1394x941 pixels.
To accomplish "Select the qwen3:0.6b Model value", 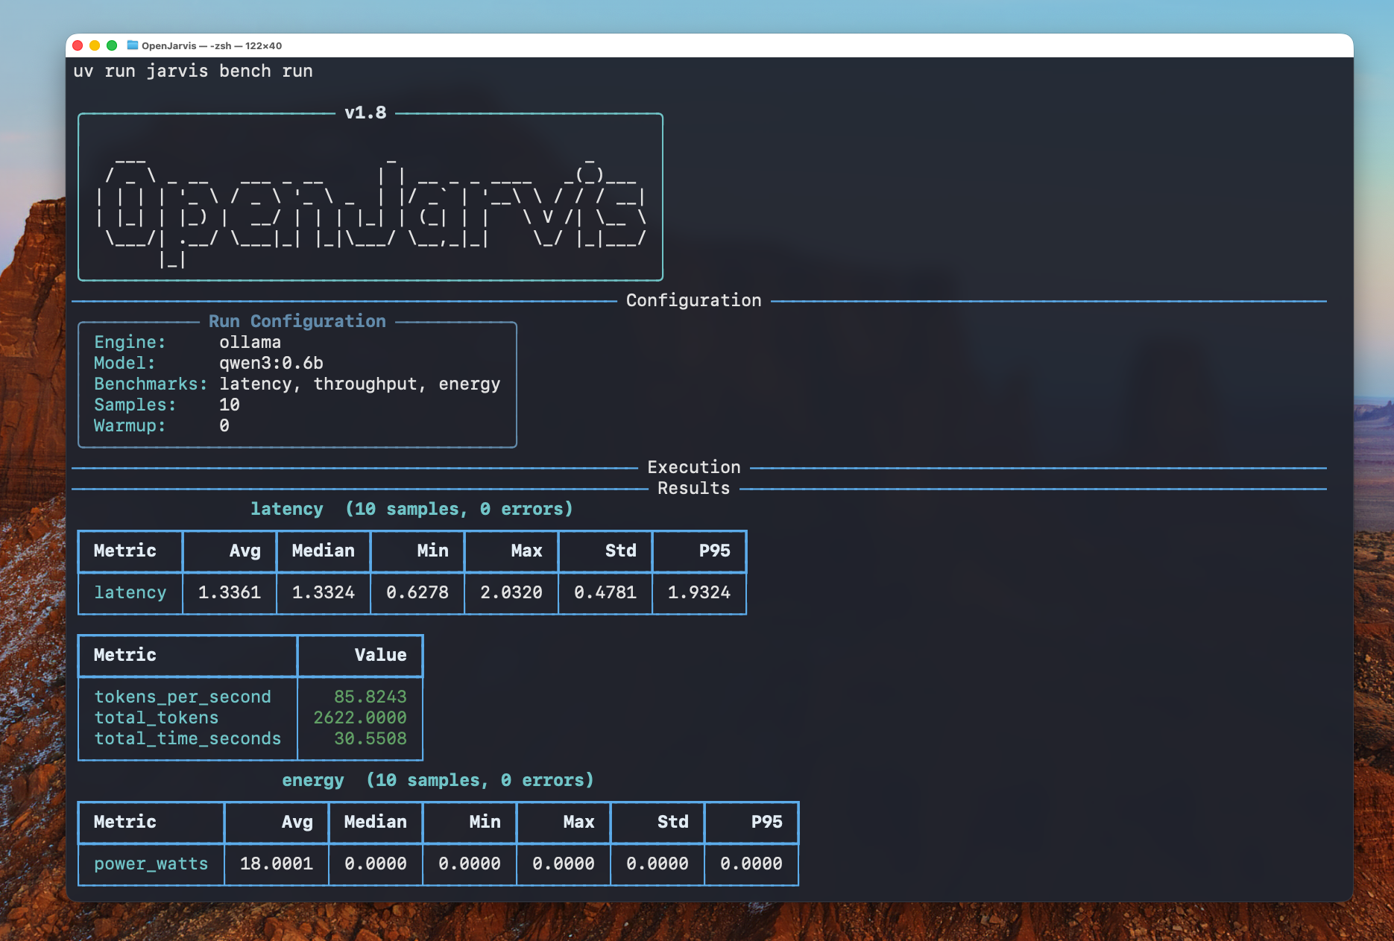I will 270,363.
